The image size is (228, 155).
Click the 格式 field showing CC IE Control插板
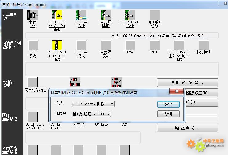pos(139,36)
